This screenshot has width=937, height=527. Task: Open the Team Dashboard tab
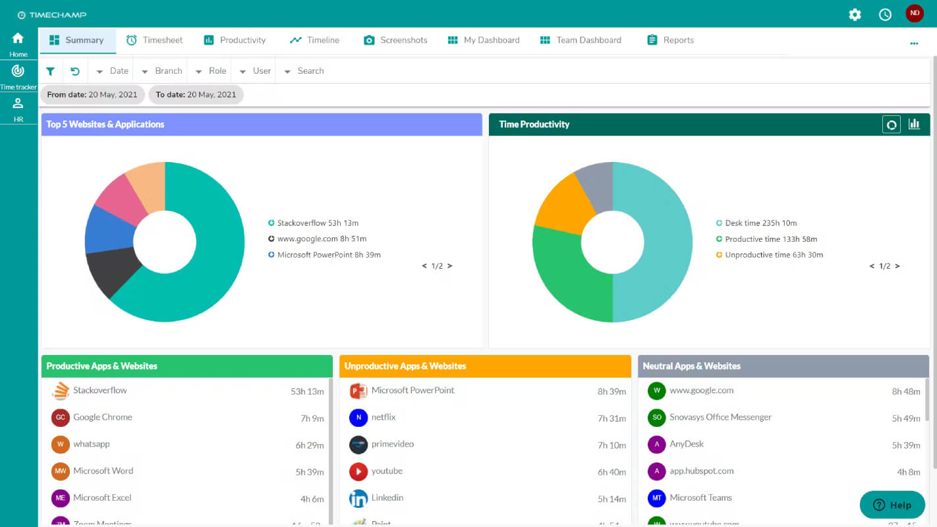pyautogui.click(x=581, y=40)
